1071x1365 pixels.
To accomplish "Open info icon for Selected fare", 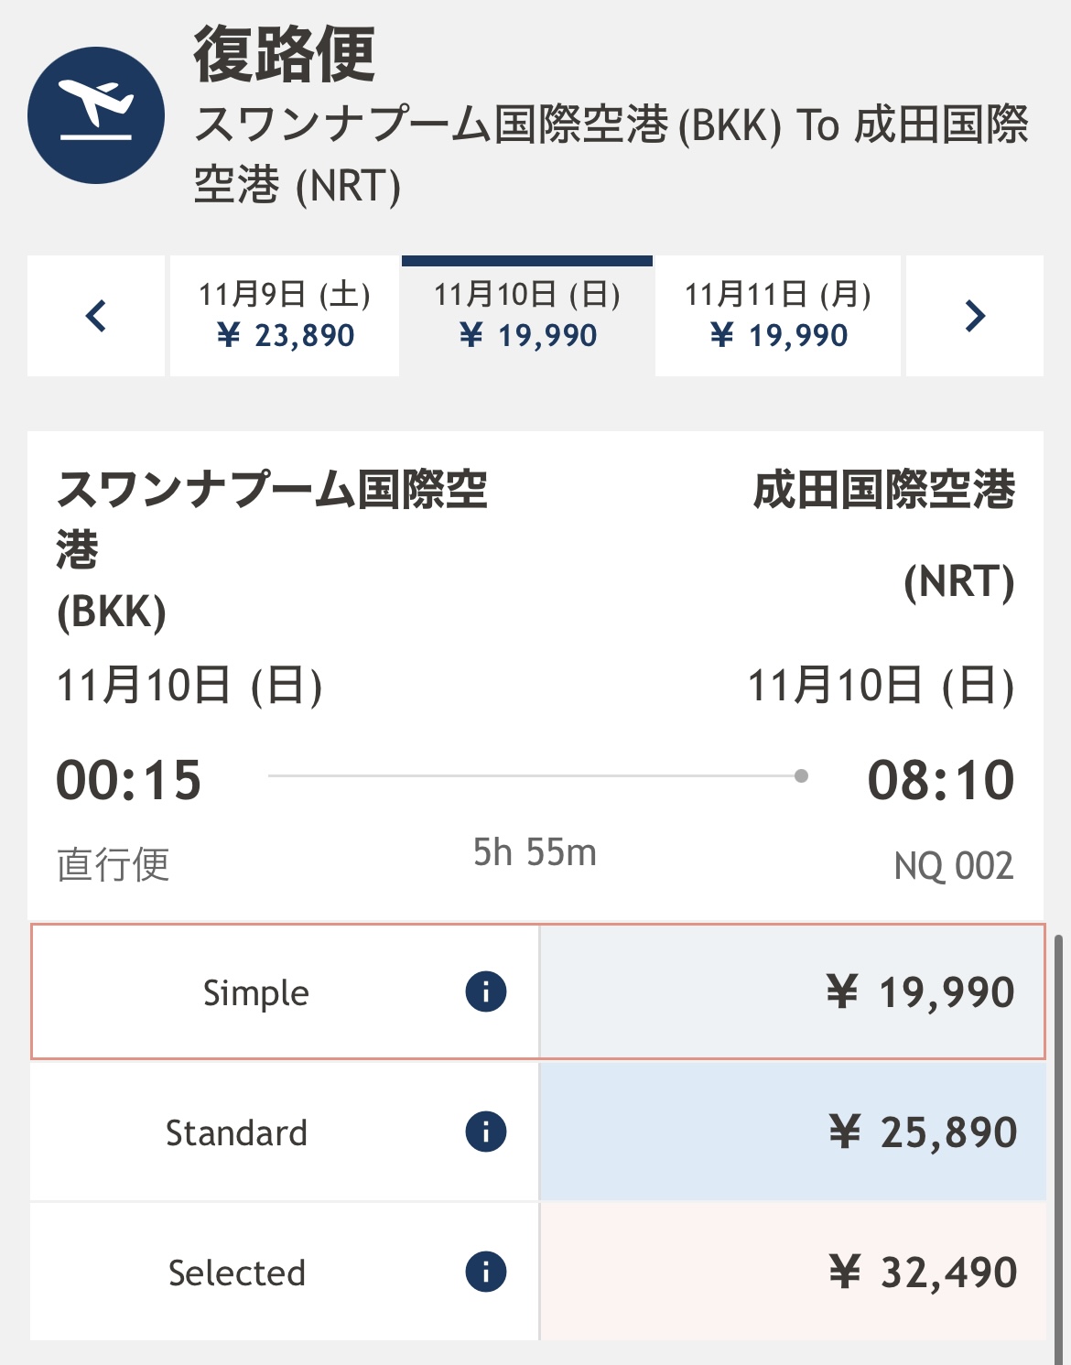I will click(x=486, y=1272).
